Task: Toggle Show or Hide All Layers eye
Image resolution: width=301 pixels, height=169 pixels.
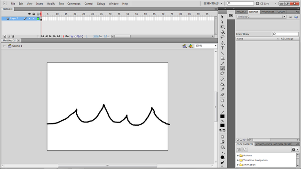Action: click(29, 14)
